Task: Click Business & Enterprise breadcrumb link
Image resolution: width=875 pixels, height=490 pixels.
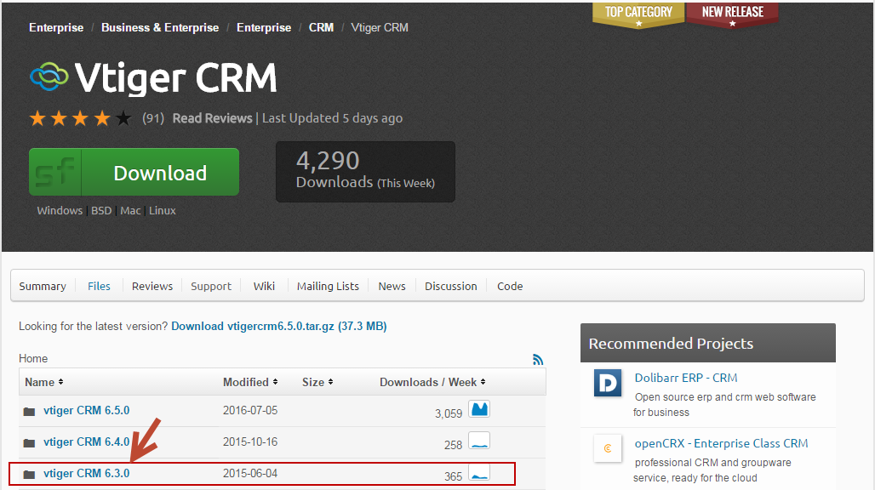Action: click(x=160, y=27)
